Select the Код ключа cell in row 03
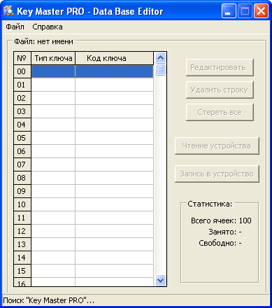The image size is (272, 308). [114, 111]
